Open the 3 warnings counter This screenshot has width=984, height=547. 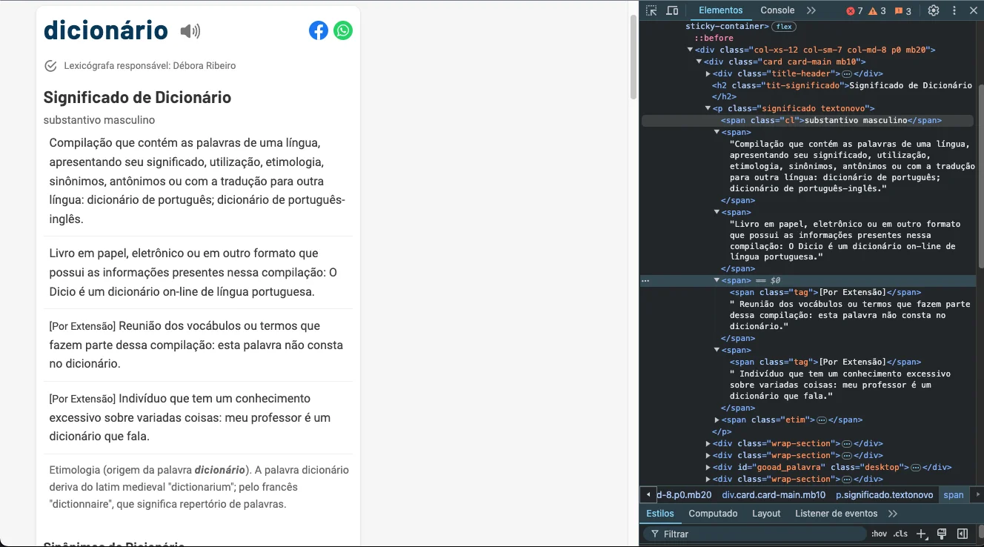[877, 11]
